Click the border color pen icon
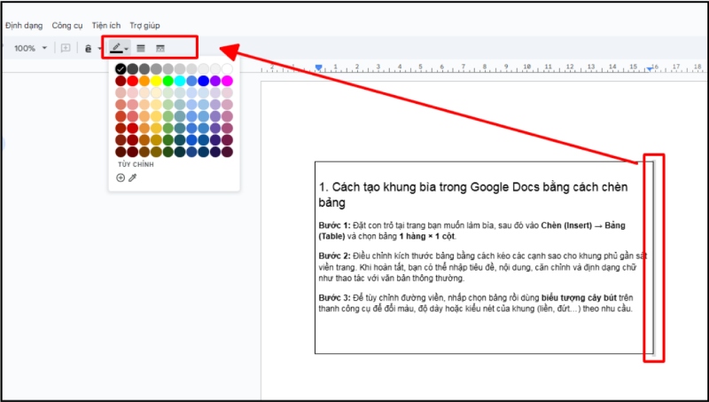This screenshot has width=709, height=402. click(x=116, y=48)
